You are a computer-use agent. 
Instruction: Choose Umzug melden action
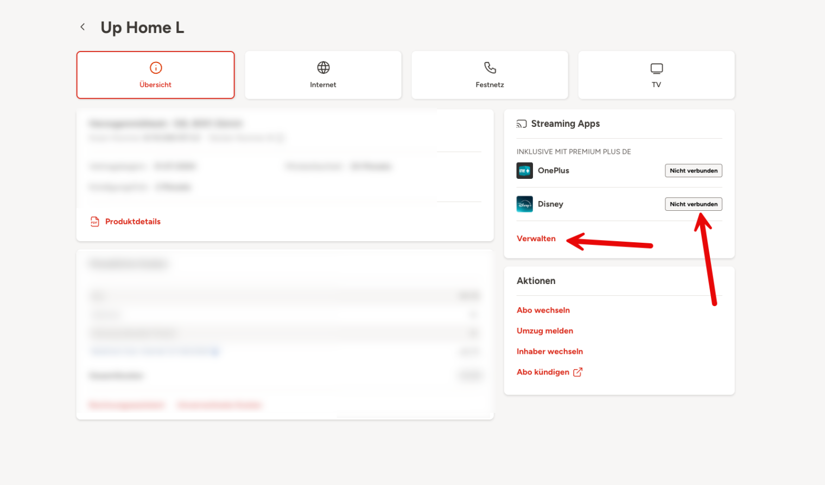click(x=544, y=331)
